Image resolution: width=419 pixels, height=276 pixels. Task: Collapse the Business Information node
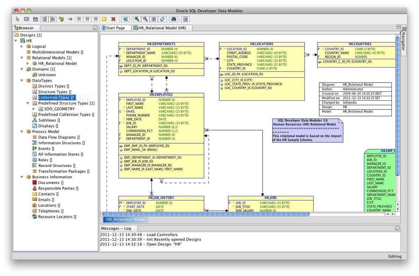[x=22, y=177]
